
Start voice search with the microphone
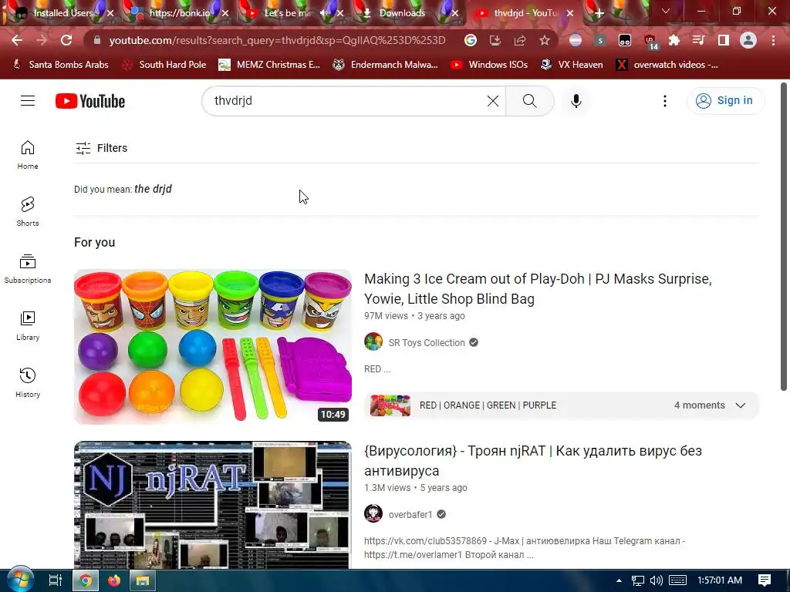[576, 101]
